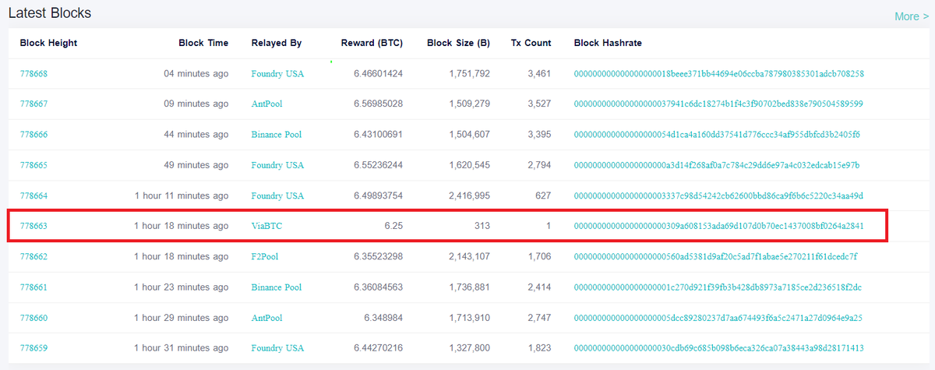The width and height of the screenshot is (935, 370).
Task: Click the Reward (BTC) column header
Action: coord(372,43)
